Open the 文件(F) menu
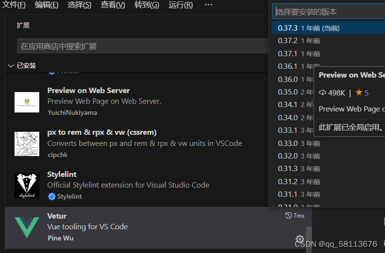Viewport: 385px width, 253px height. tap(14, 5)
